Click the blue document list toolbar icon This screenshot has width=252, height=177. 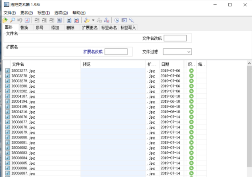coord(69,20)
